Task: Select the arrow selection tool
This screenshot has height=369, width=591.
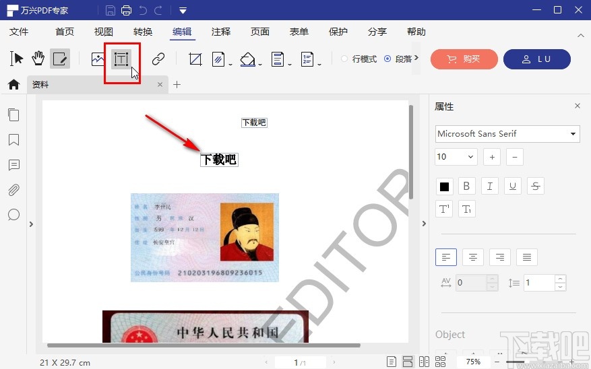Action: point(17,59)
